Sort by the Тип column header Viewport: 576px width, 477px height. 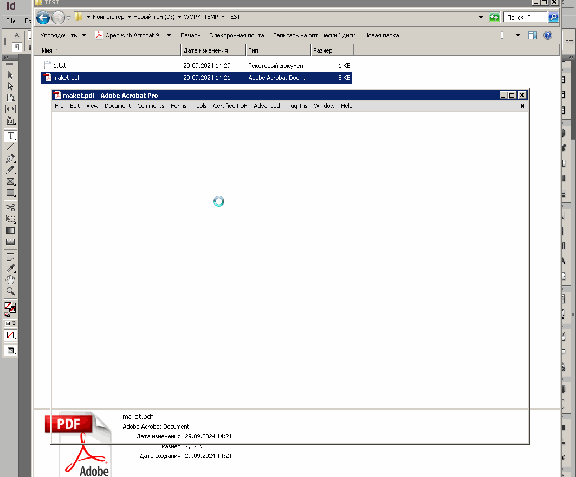point(278,50)
